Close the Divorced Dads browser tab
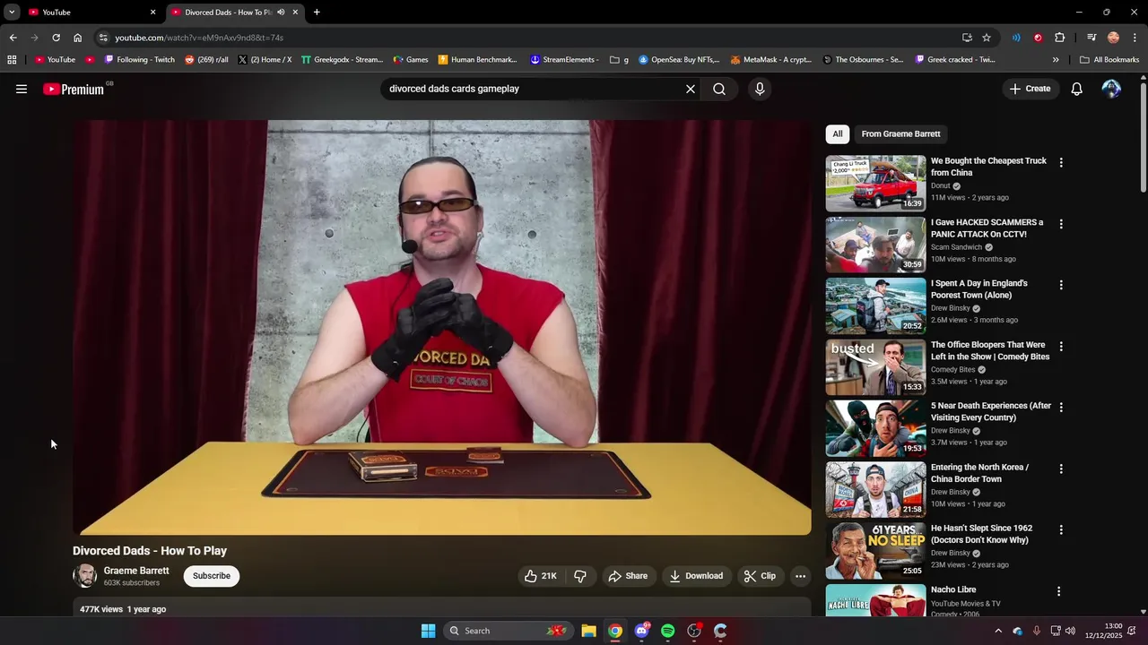Image resolution: width=1148 pixels, height=645 pixels. [x=295, y=13]
